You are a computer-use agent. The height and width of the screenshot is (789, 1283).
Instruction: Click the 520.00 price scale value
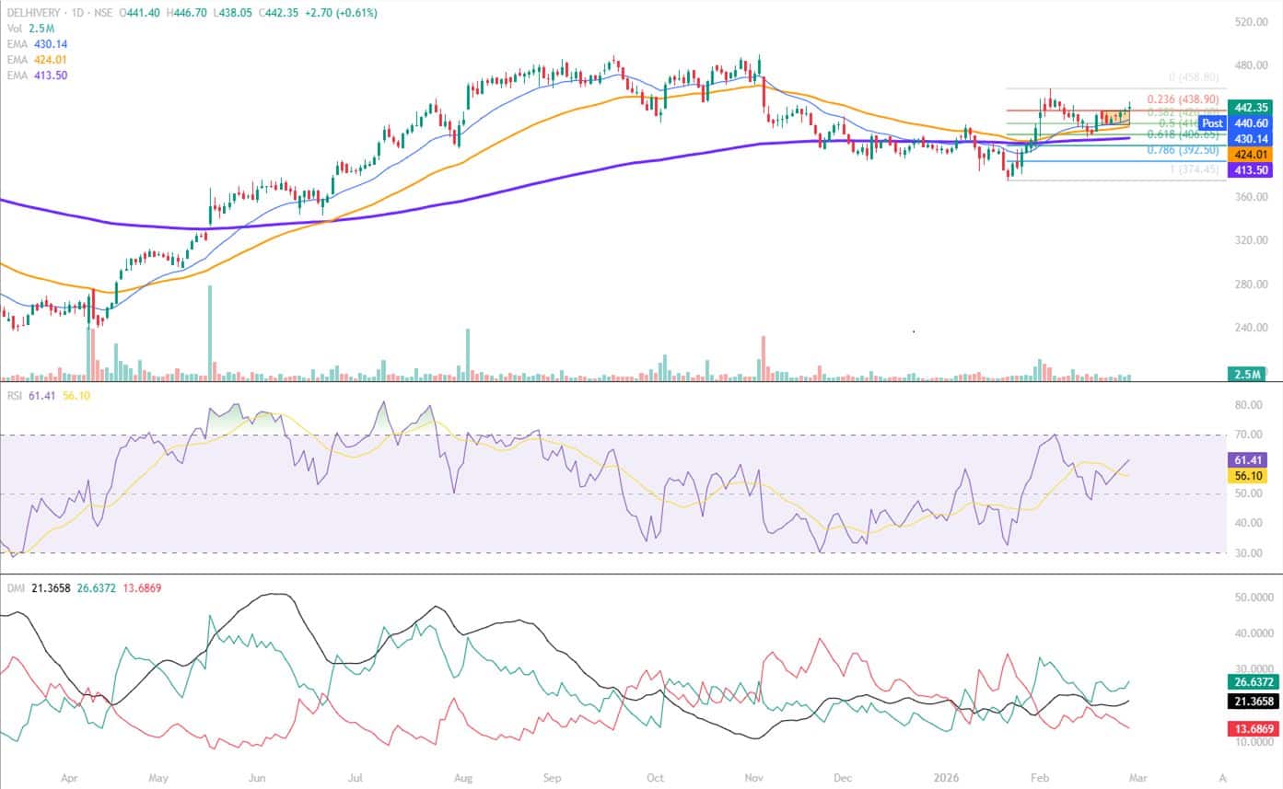tap(1253, 21)
